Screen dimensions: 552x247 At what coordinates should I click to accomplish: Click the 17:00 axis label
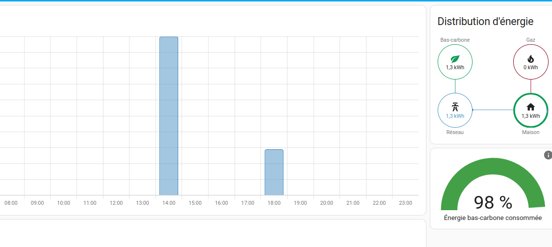[x=247, y=203]
